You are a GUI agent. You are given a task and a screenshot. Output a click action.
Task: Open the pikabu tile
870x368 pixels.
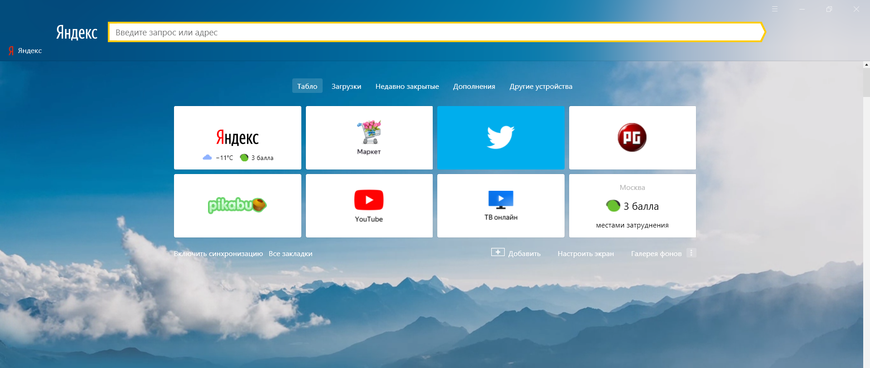click(x=237, y=205)
